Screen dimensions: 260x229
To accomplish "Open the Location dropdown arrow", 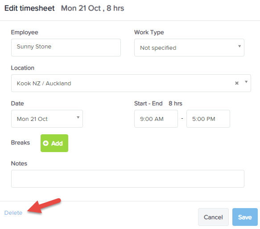I will coord(246,82).
